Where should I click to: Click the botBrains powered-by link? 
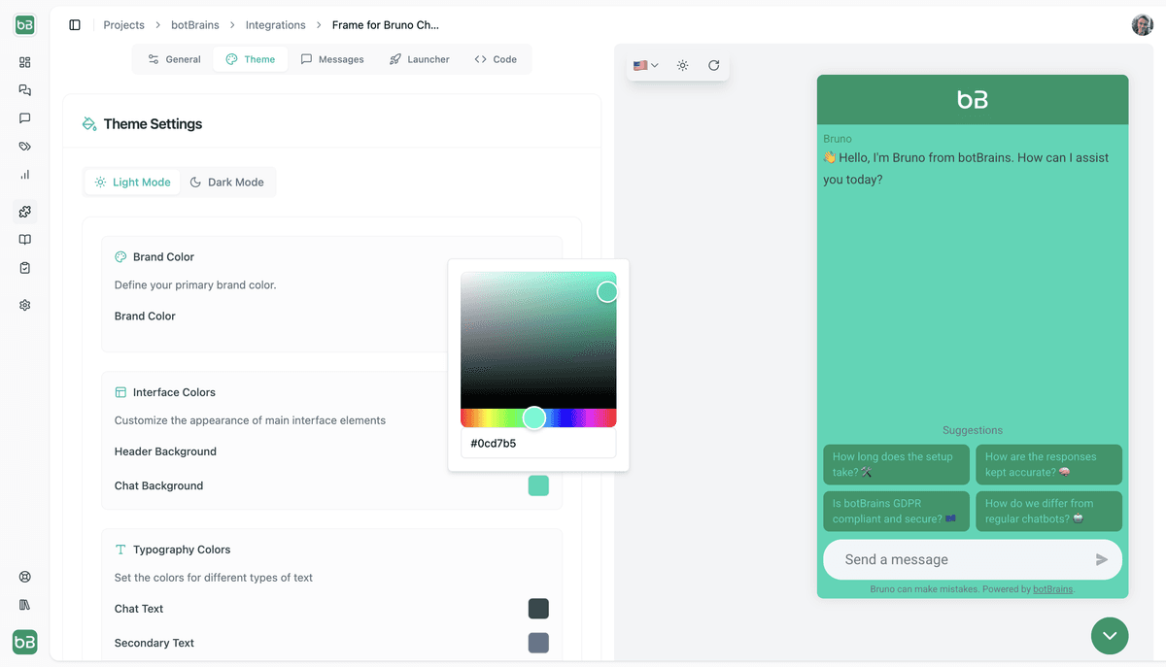pos(1052,589)
